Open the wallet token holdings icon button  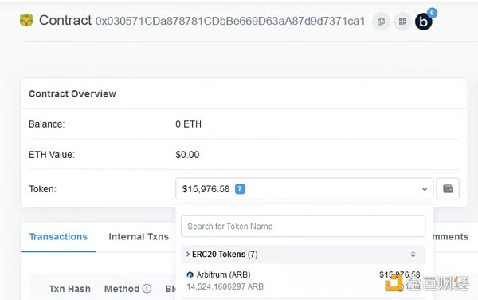(448, 188)
